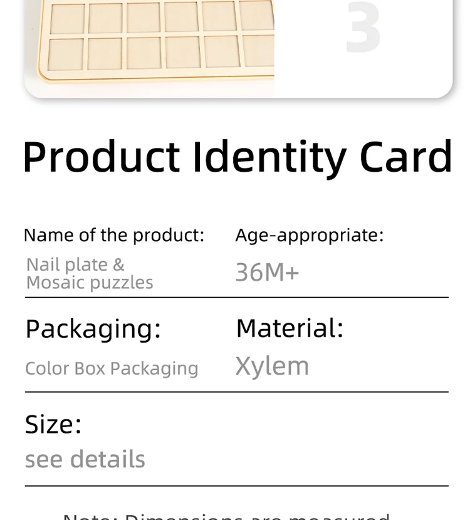
Task: Select the "Material:" label
Action: 290,328
